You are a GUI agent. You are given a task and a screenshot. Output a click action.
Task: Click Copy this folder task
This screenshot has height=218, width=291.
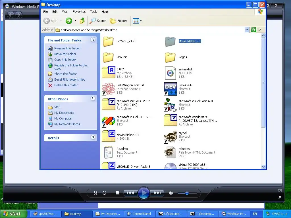click(65, 60)
